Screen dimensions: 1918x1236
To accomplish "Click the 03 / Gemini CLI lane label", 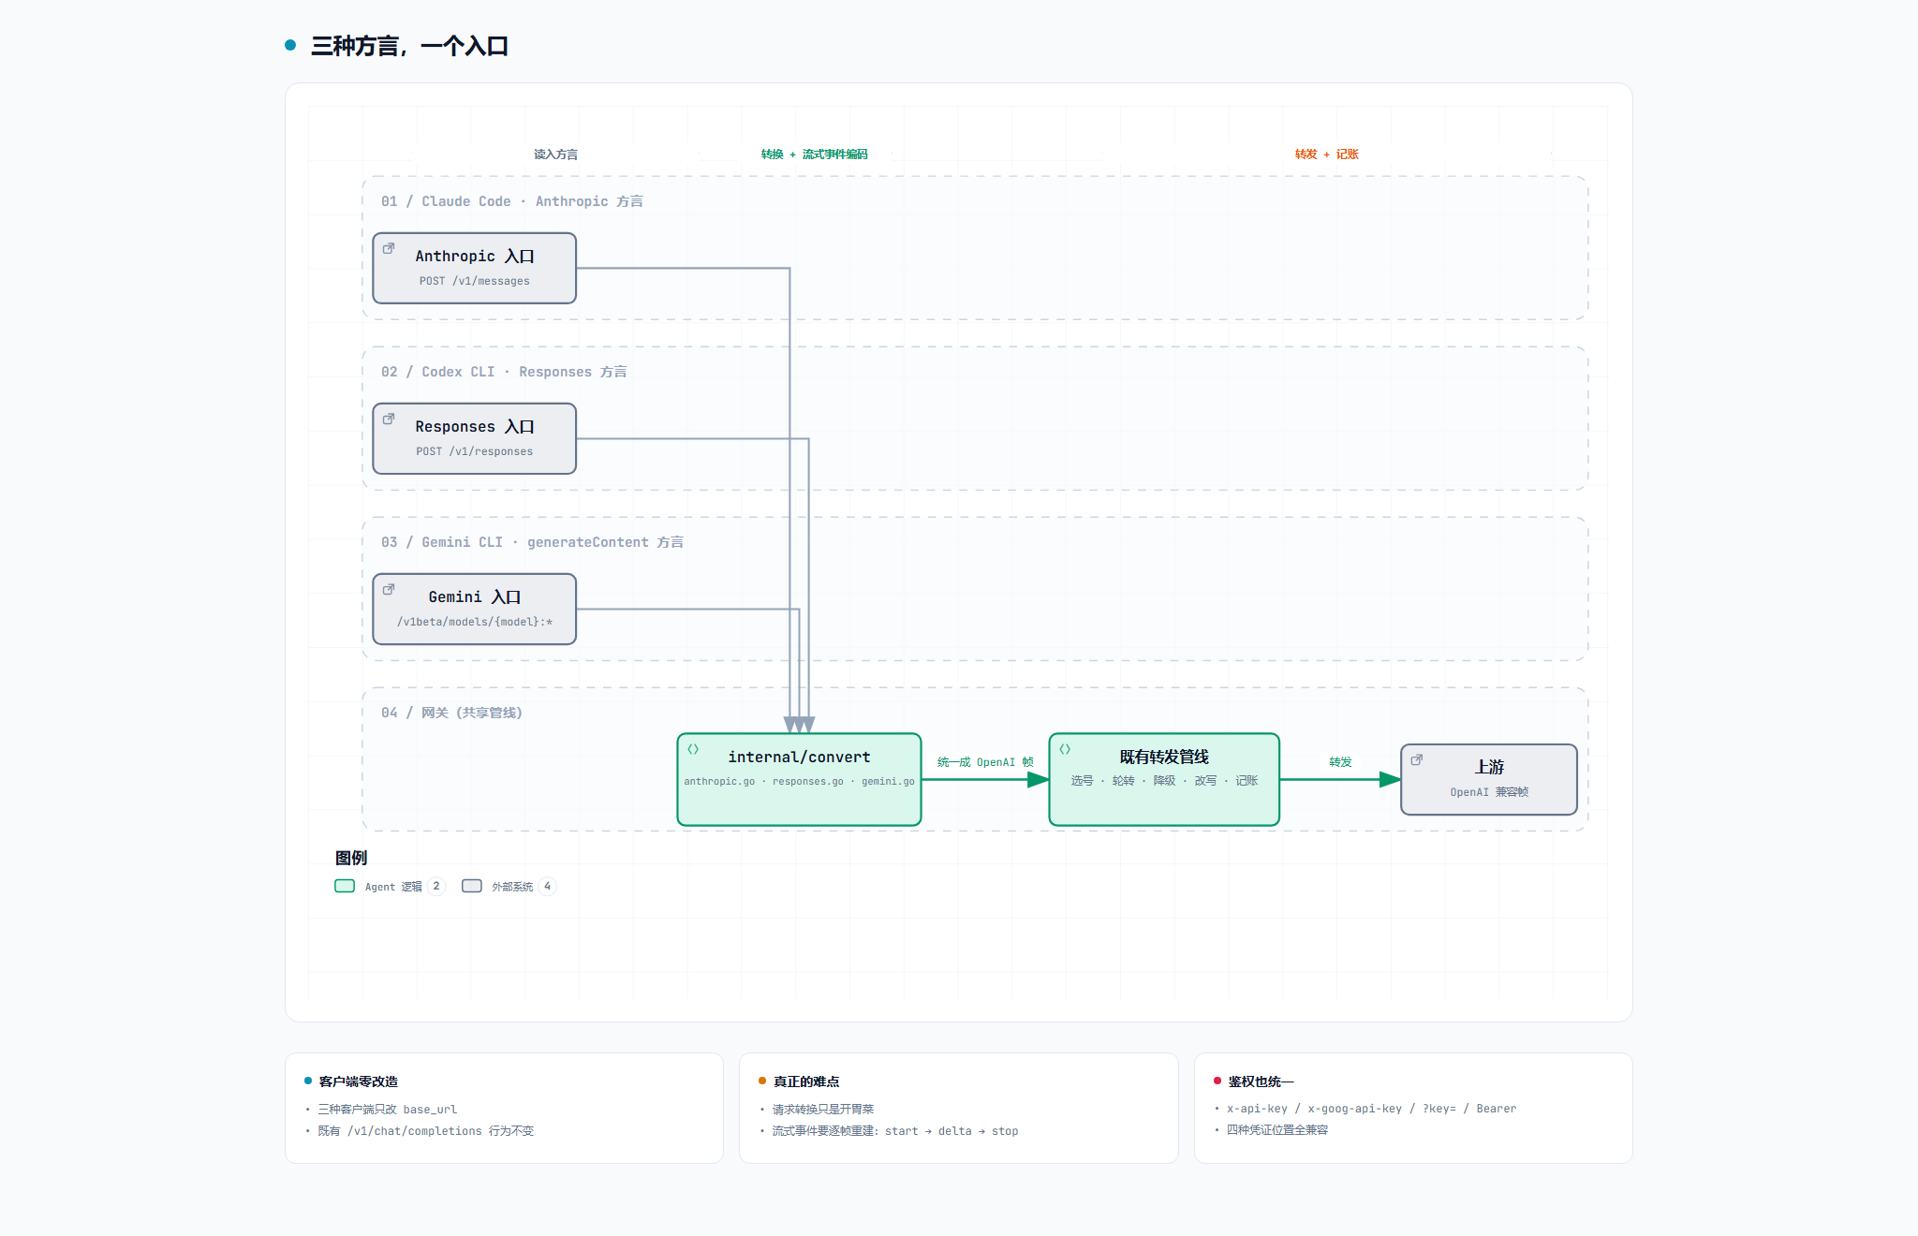I will (532, 542).
